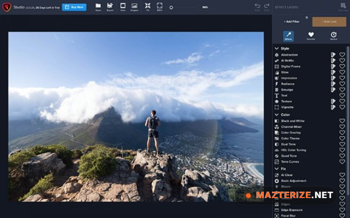Select the Vignette effect icon
The width and height of the screenshot is (350, 218).
point(277,107)
